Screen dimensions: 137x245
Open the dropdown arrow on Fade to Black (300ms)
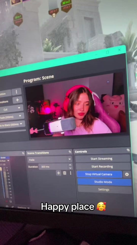point(21,124)
